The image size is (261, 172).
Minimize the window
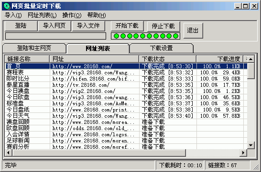[x=238, y=6]
